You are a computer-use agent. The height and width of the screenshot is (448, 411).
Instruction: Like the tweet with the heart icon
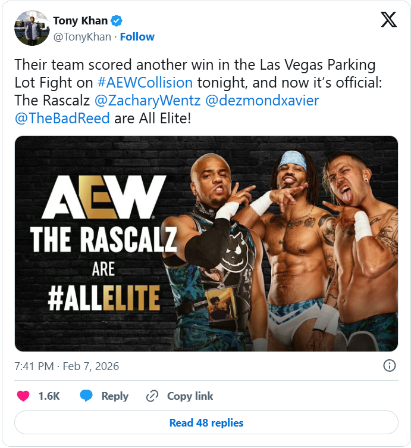23,396
